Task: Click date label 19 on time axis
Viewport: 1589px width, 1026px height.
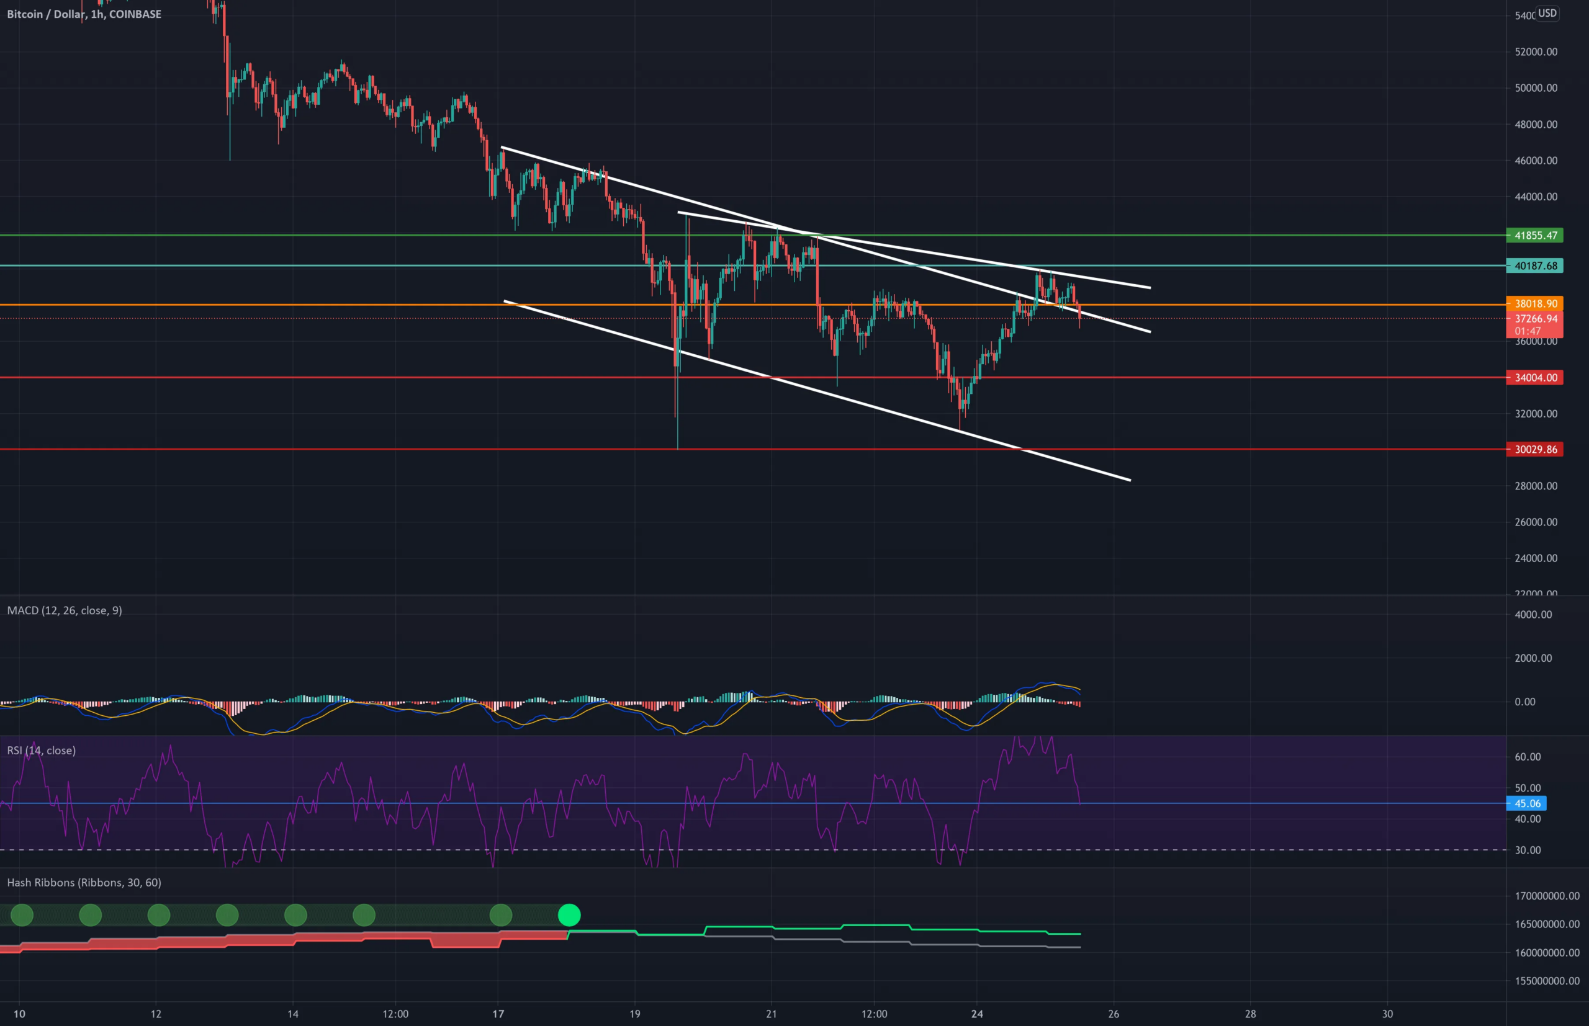Action: click(x=634, y=1014)
